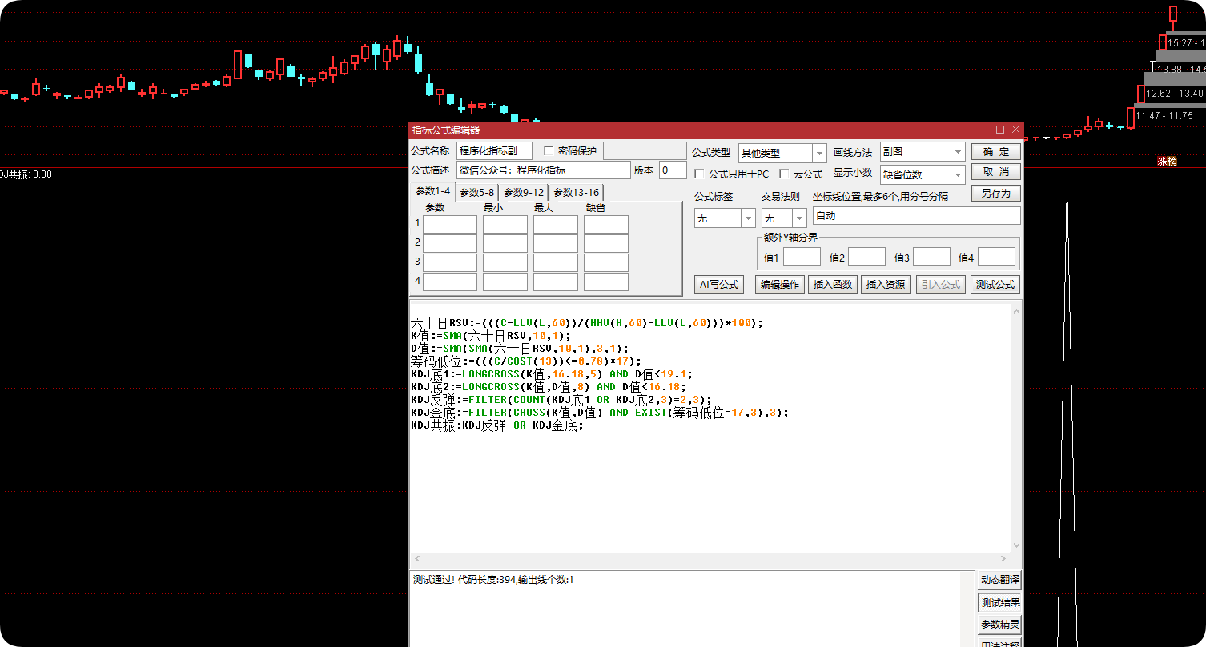The height and width of the screenshot is (647, 1206).
Task: Expand the 公式标签 dropdown
Action: 749,218
